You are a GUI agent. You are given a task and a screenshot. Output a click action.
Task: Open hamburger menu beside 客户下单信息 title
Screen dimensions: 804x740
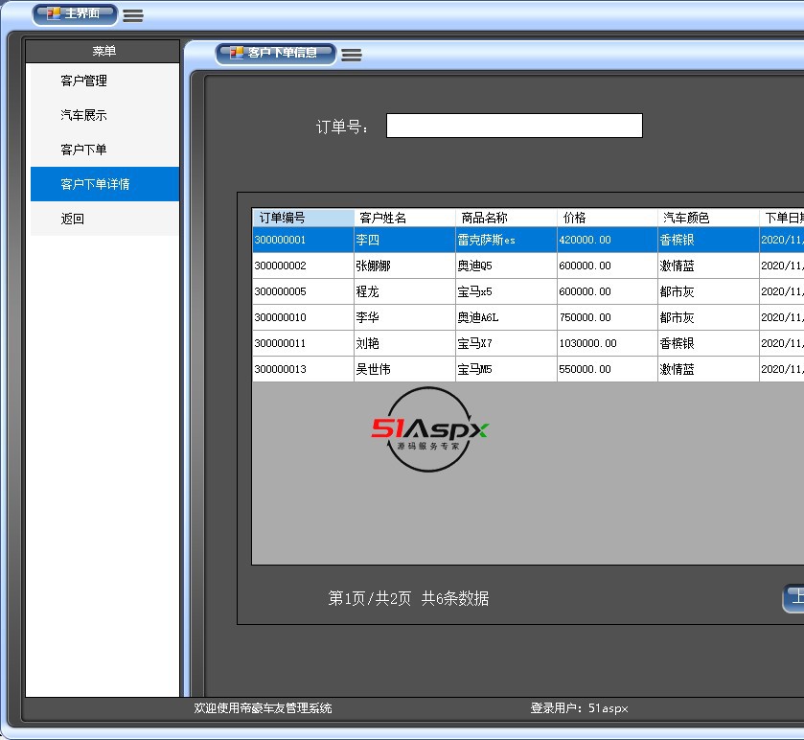click(352, 55)
